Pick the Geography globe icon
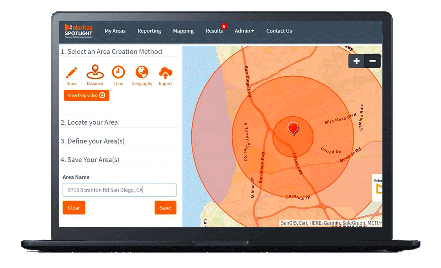This screenshot has height=268, width=441. pos(142,73)
